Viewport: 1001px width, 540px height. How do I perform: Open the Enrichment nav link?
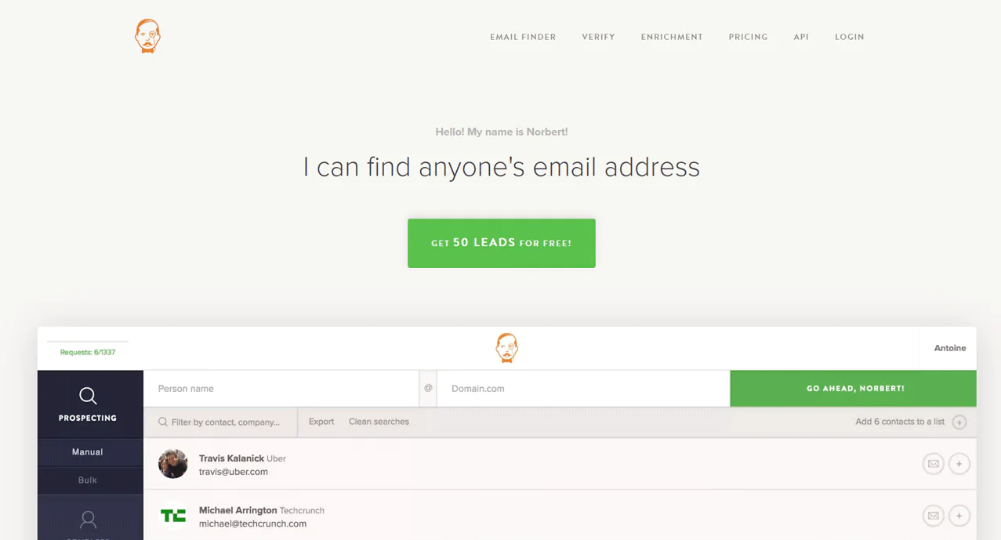pos(672,37)
